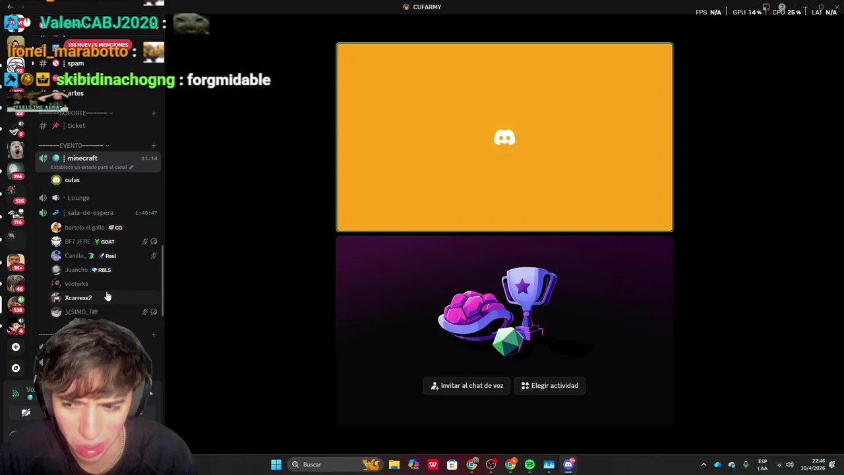Open network settings in tray

coord(779,464)
